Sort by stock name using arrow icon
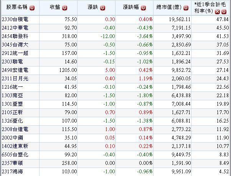231x176 pixels. 32,8
